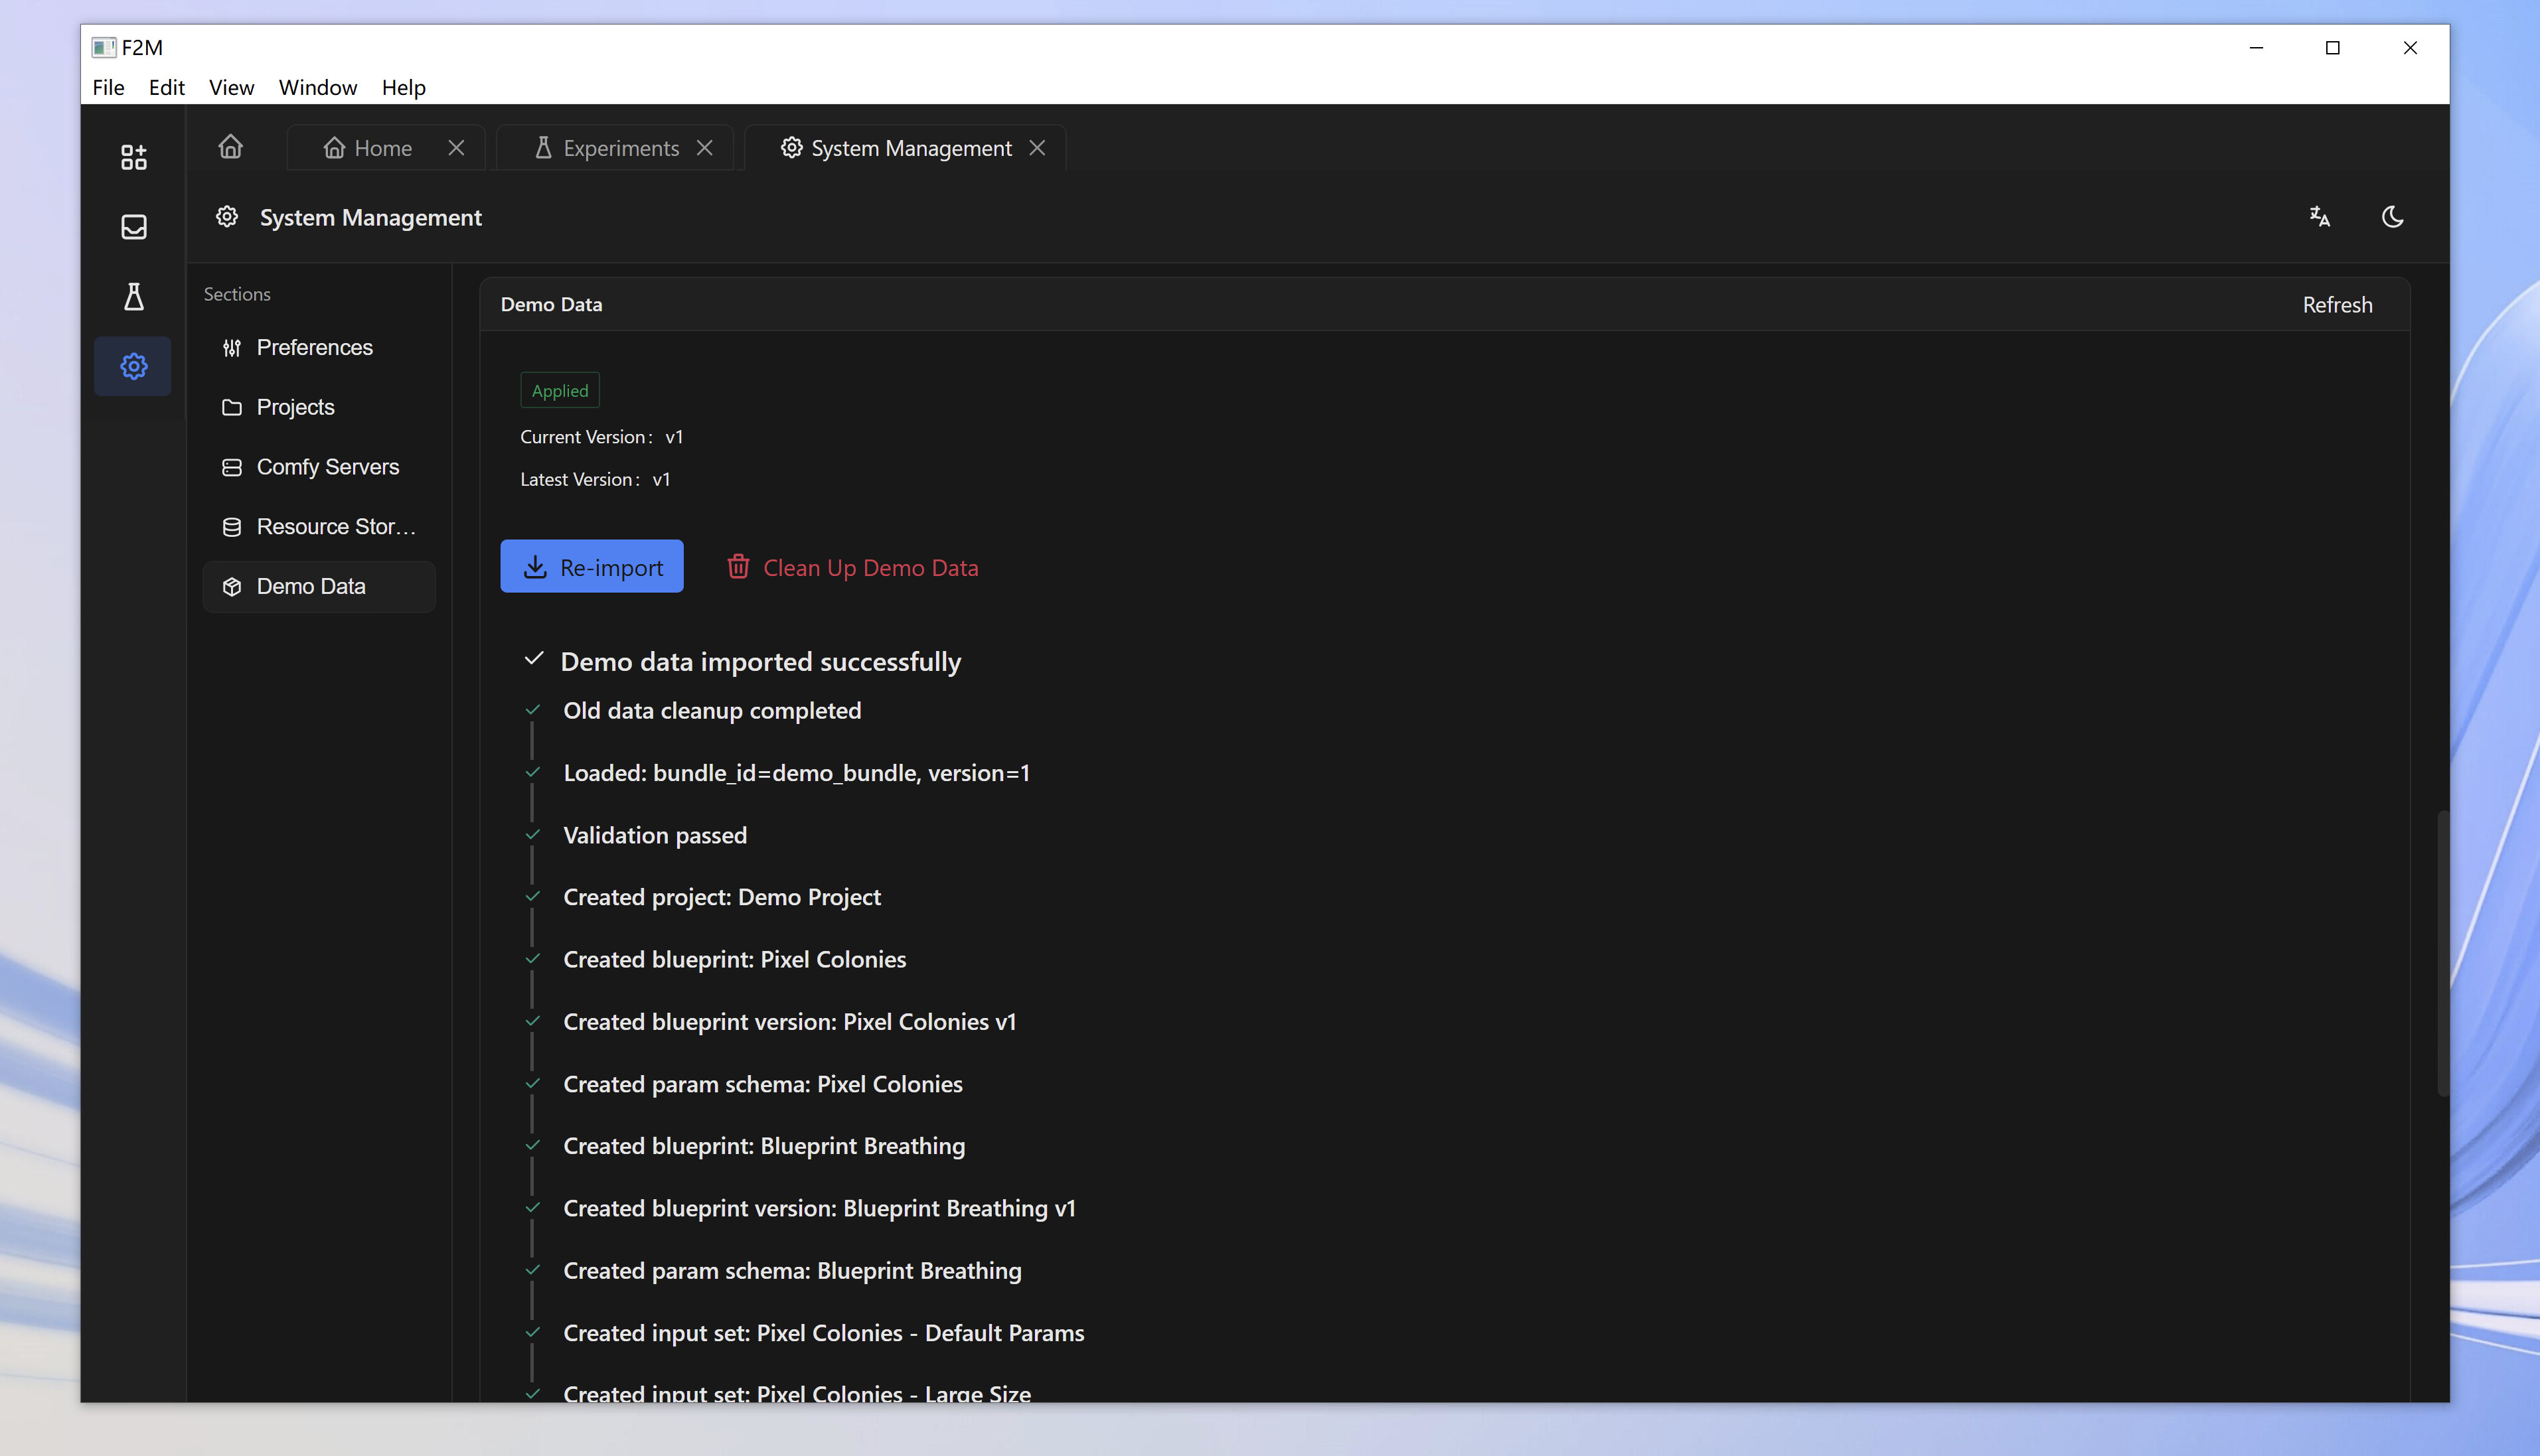Select the highlighted Settings gear in sidebar
The height and width of the screenshot is (1456, 2540).
tap(133, 366)
